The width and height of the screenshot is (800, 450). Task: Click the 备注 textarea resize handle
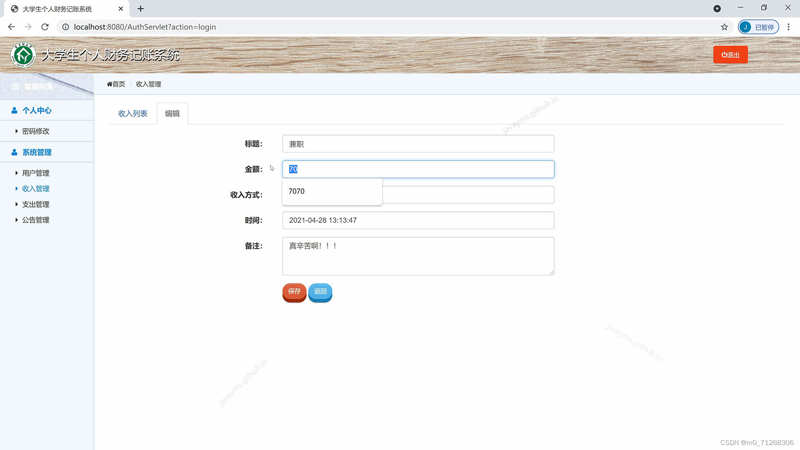point(551,272)
